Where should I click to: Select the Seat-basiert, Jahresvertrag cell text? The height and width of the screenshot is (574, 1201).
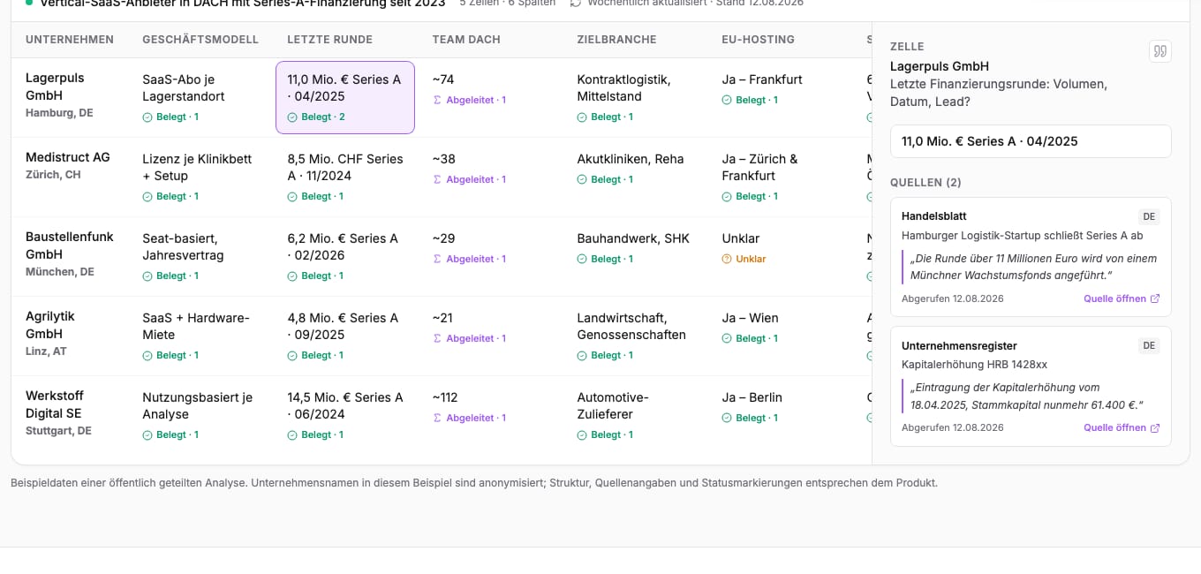184,246
